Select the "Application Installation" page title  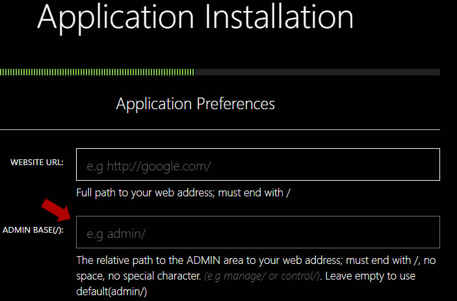(195, 18)
